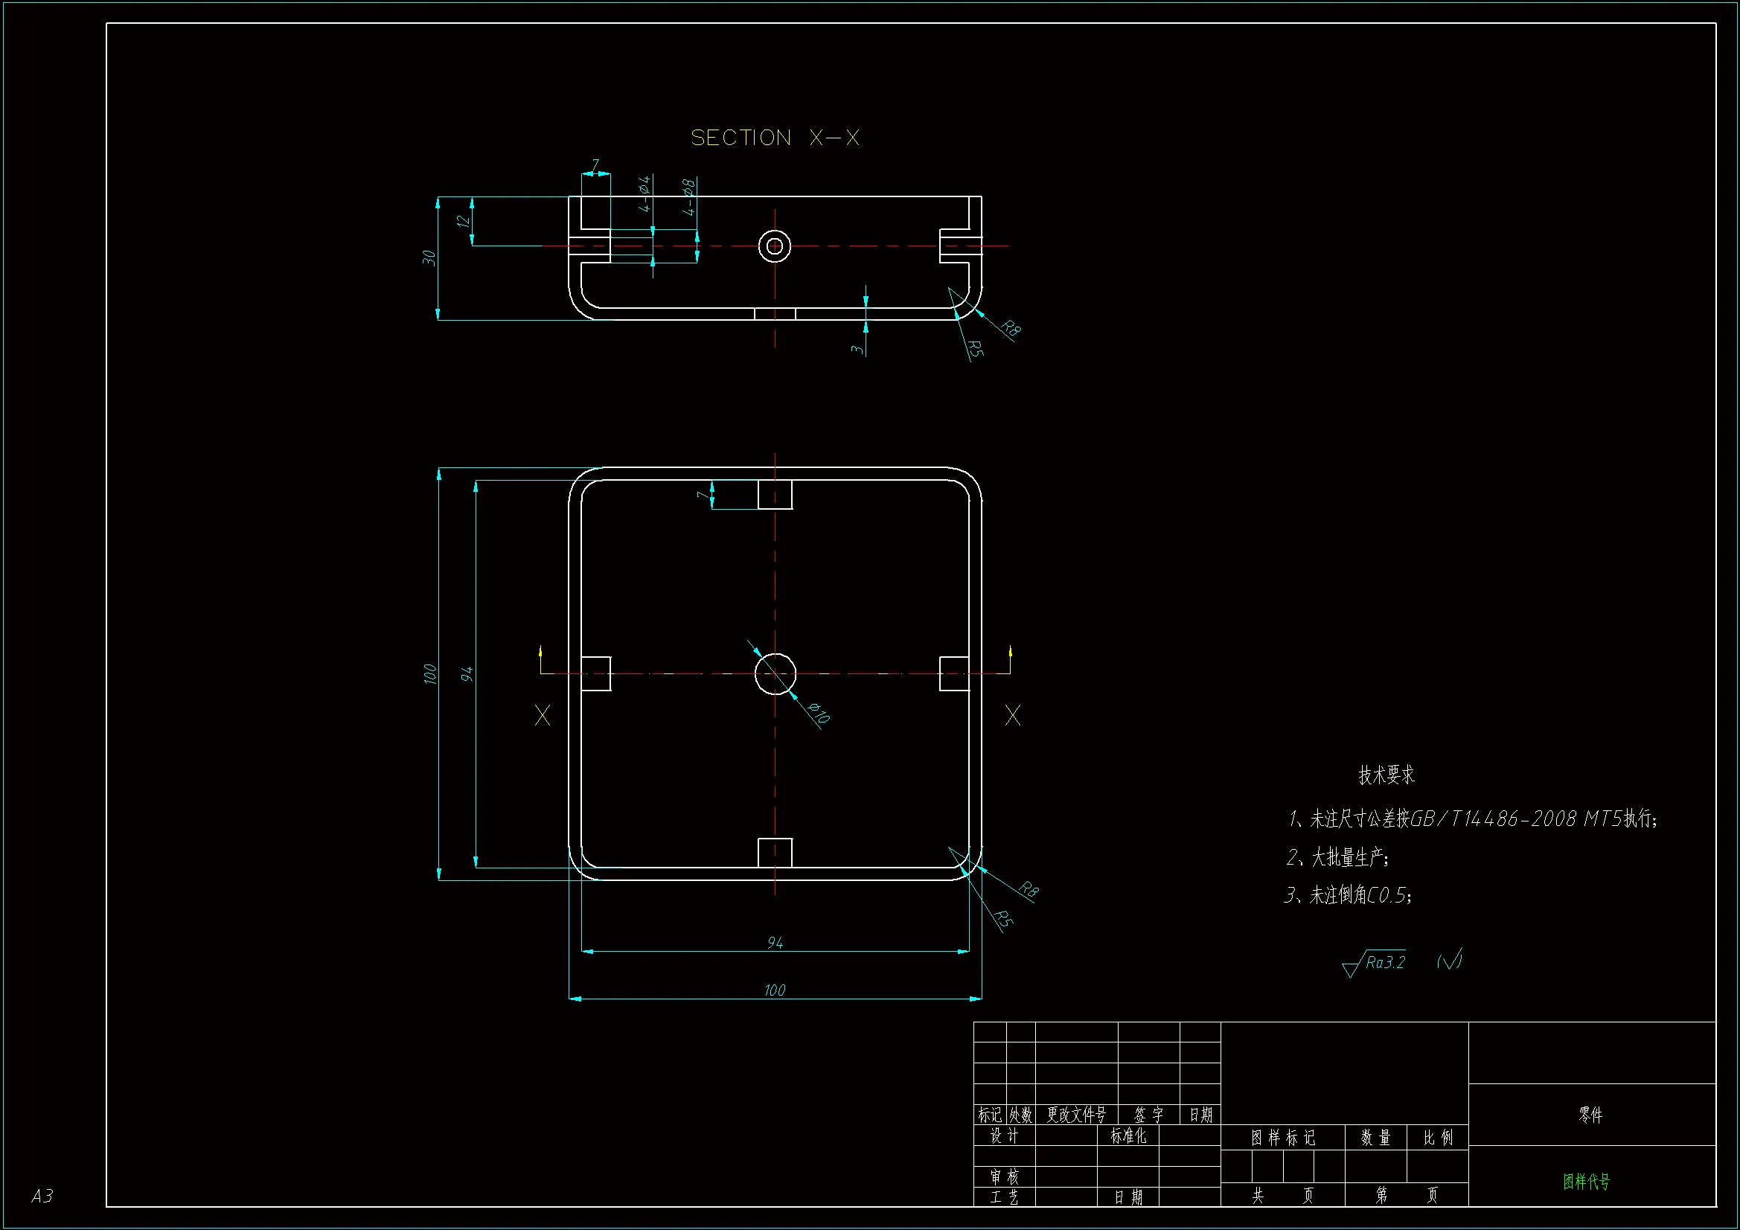1740x1230 pixels.
Task: Click the right X section marker letter
Action: pos(1012,715)
